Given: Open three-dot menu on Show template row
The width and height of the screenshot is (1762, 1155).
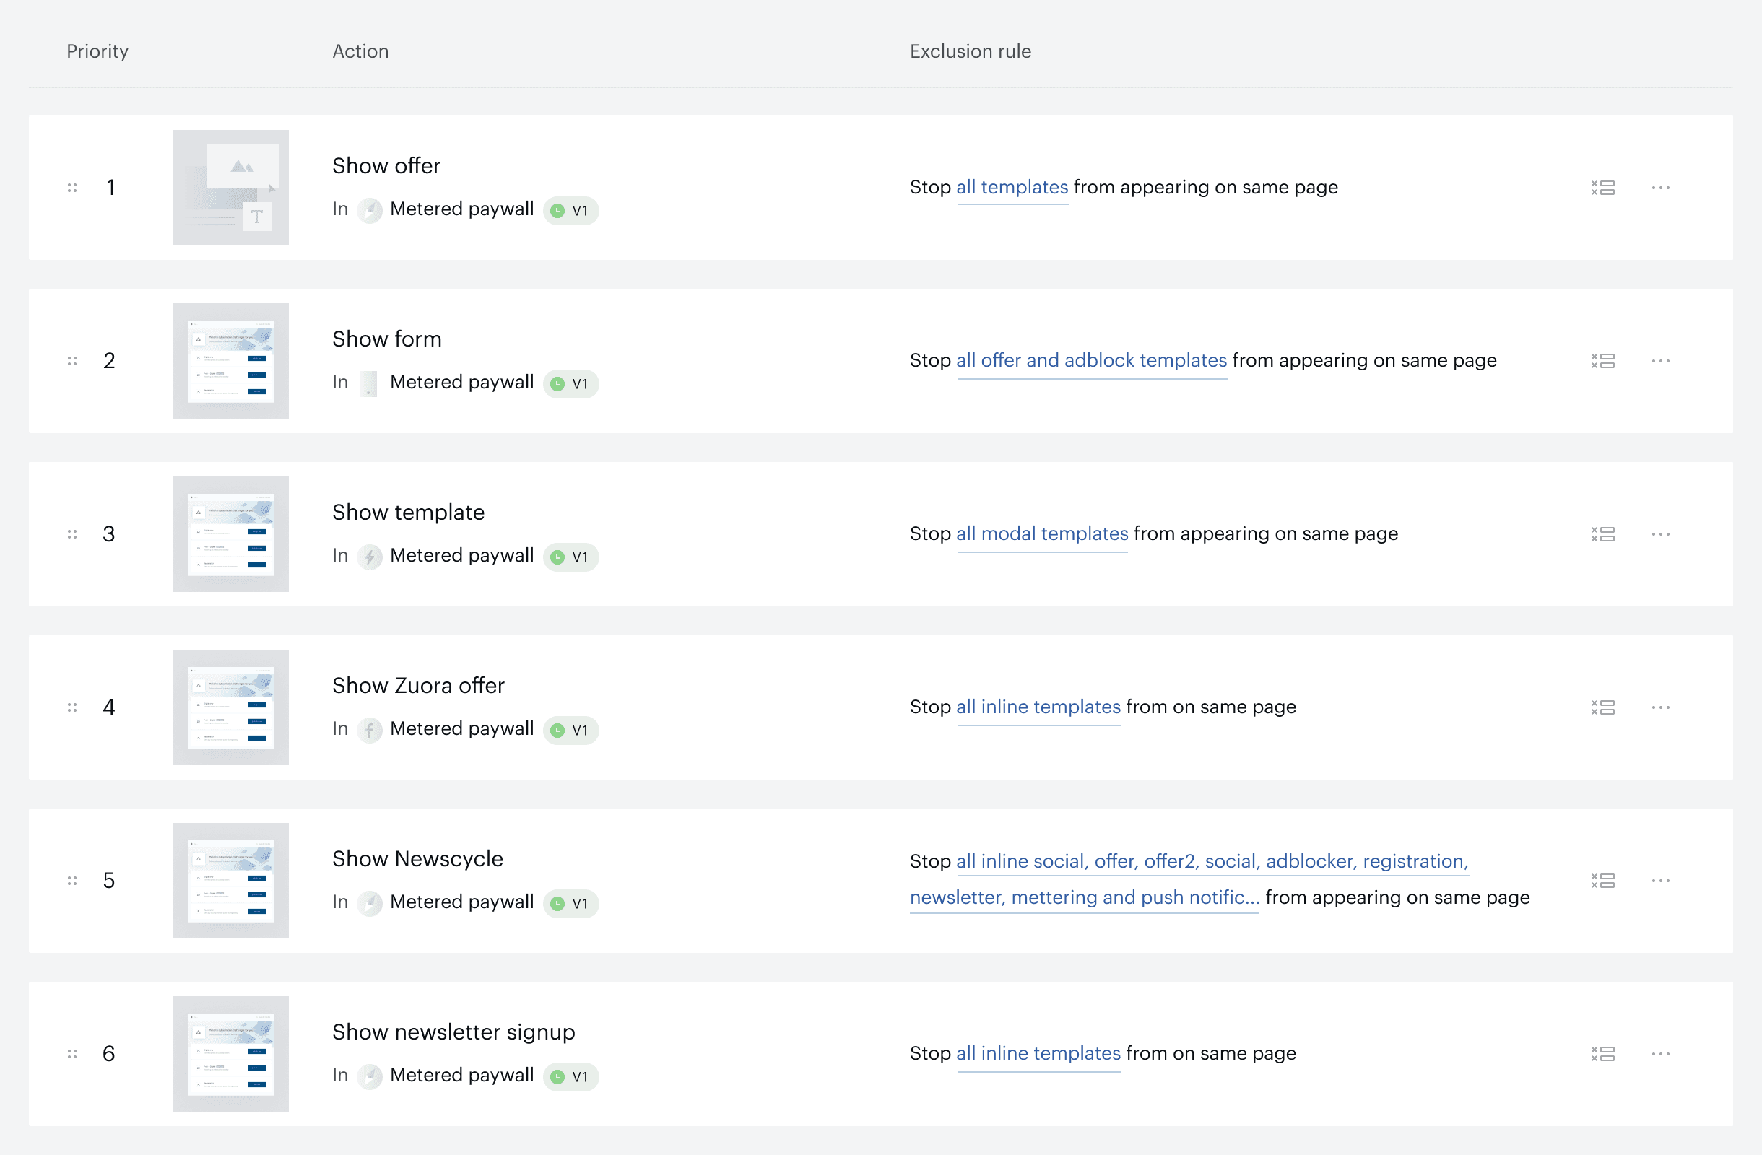Looking at the screenshot, I should click(x=1661, y=534).
